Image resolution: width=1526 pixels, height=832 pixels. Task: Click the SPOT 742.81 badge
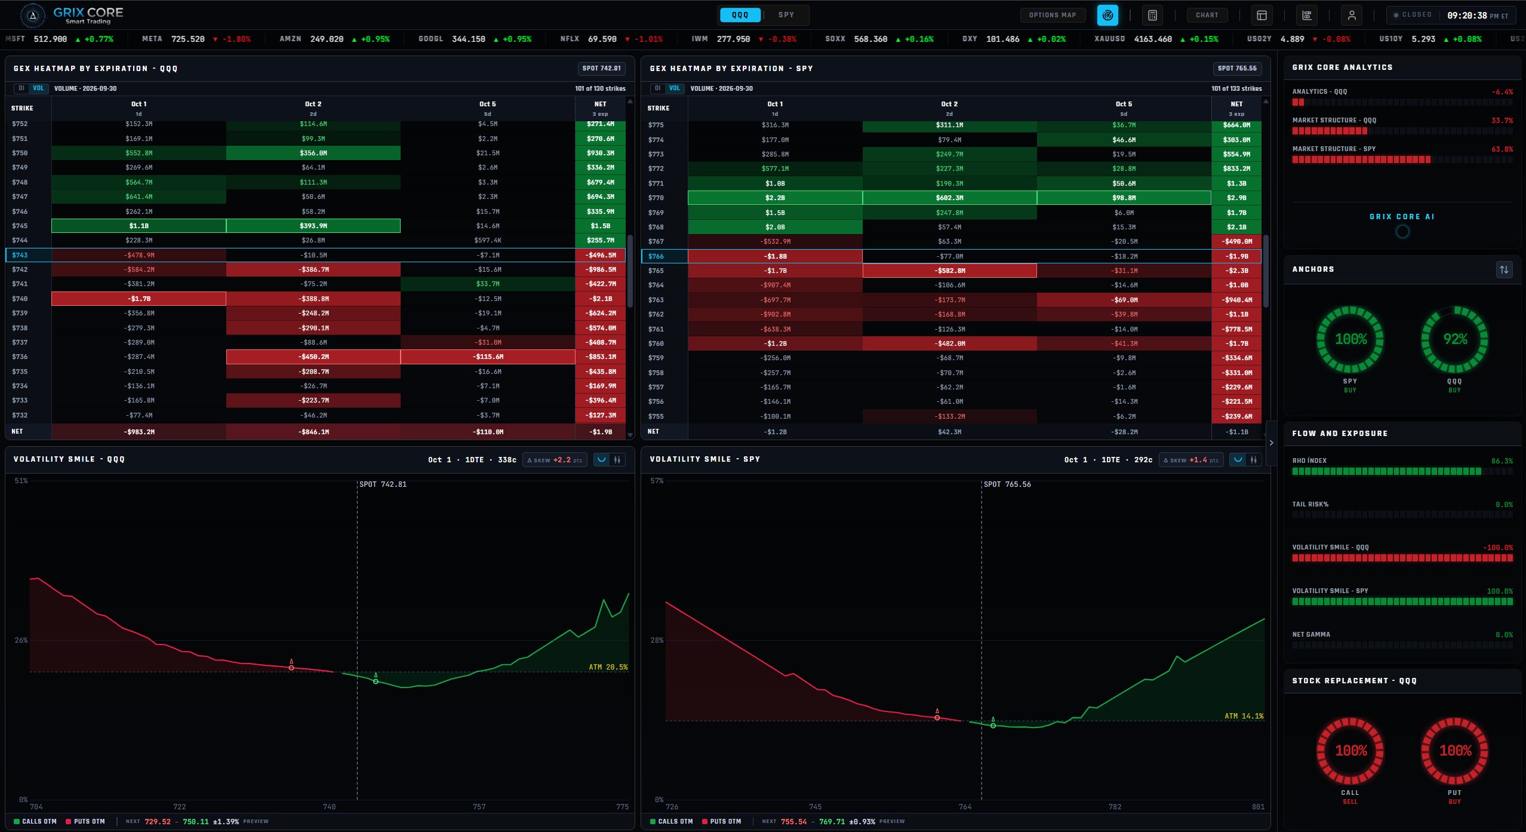pos(601,68)
